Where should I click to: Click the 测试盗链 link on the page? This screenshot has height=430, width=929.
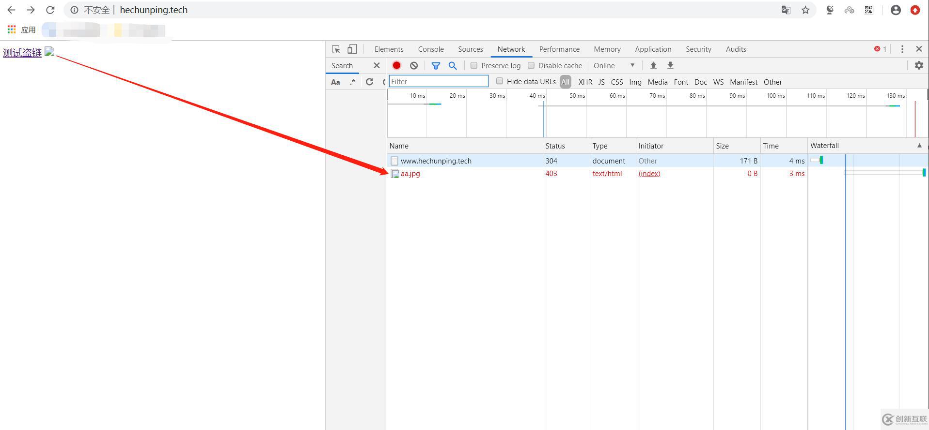point(22,53)
